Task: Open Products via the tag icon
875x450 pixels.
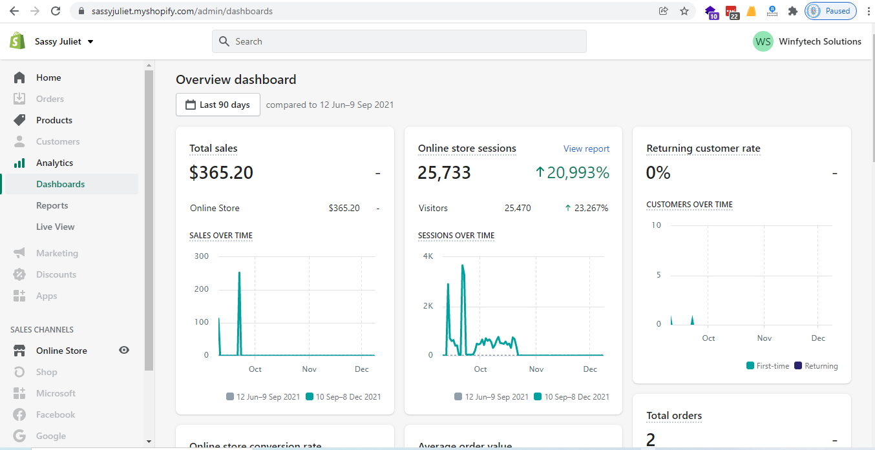Action: (x=19, y=120)
